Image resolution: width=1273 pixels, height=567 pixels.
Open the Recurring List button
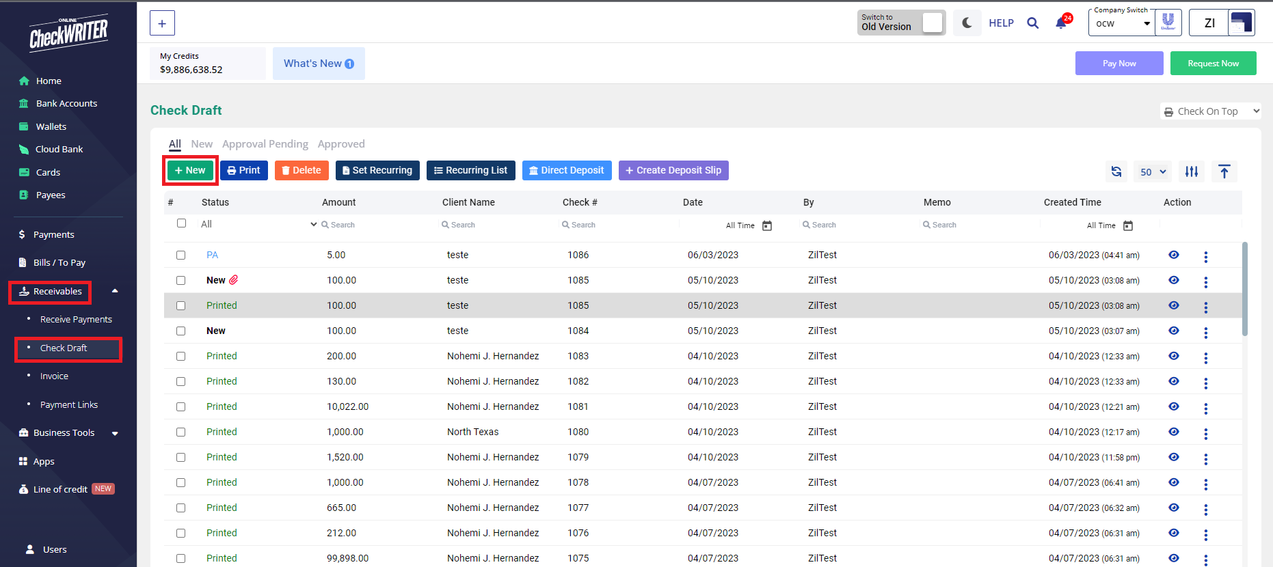tap(471, 170)
